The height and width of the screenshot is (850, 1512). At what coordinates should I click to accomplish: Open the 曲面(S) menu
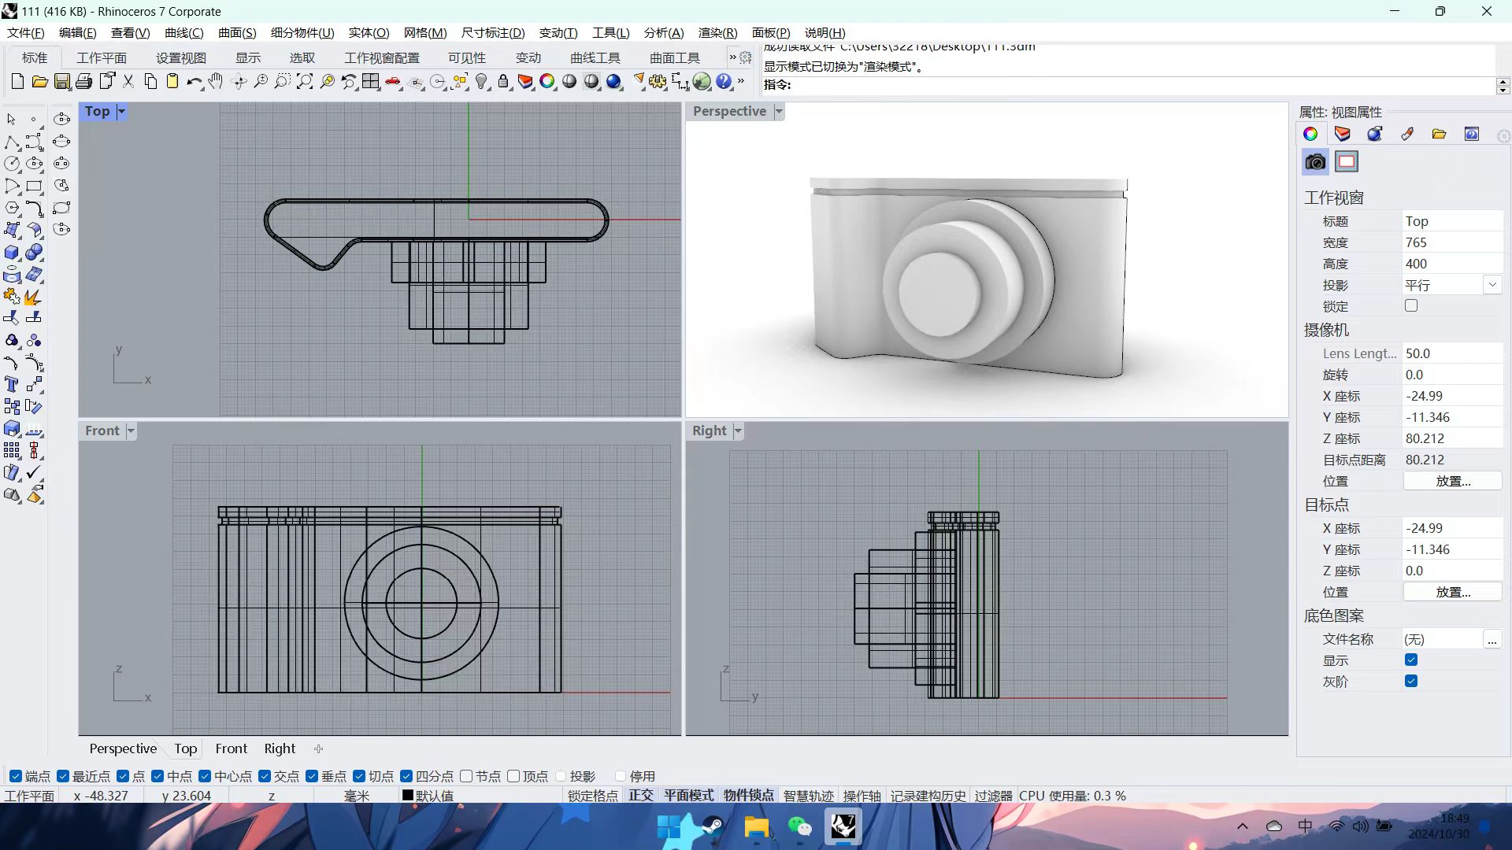pos(236,32)
